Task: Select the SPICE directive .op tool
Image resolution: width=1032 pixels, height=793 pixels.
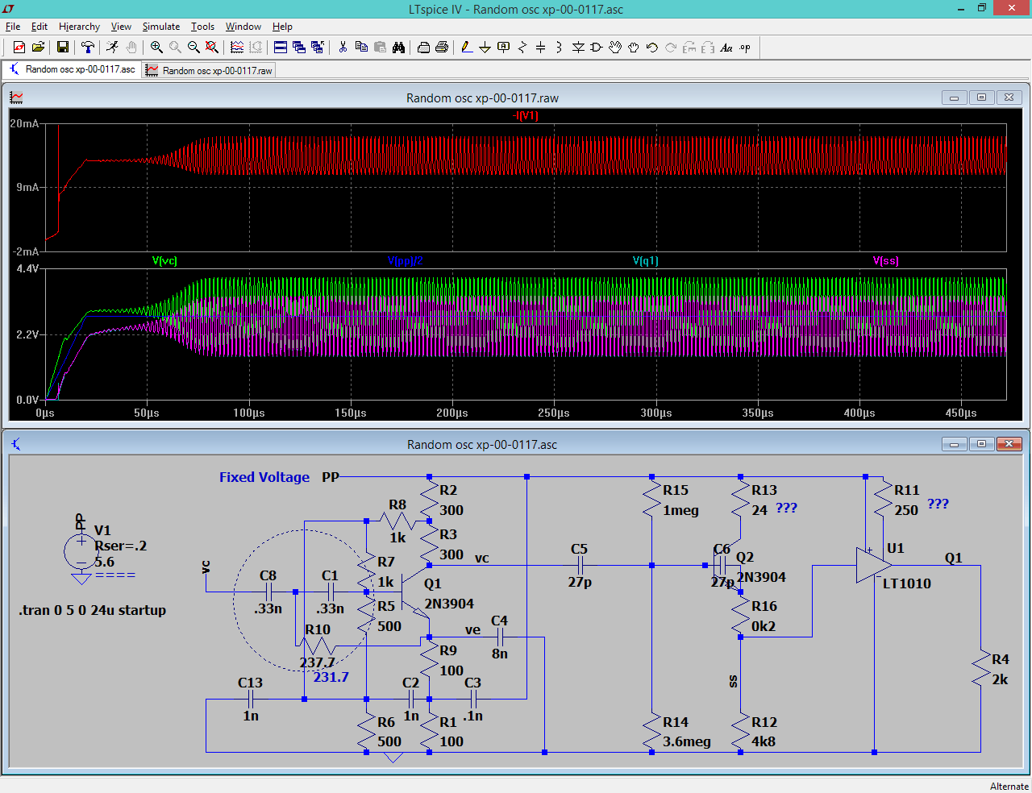Action: [745, 48]
